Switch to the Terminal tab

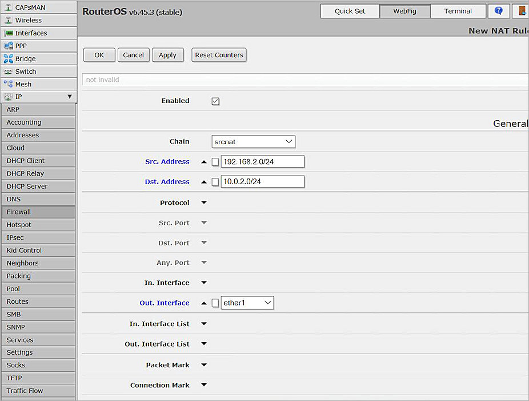(458, 11)
